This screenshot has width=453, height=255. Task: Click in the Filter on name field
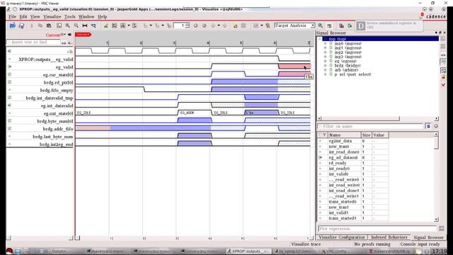pos(370,126)
